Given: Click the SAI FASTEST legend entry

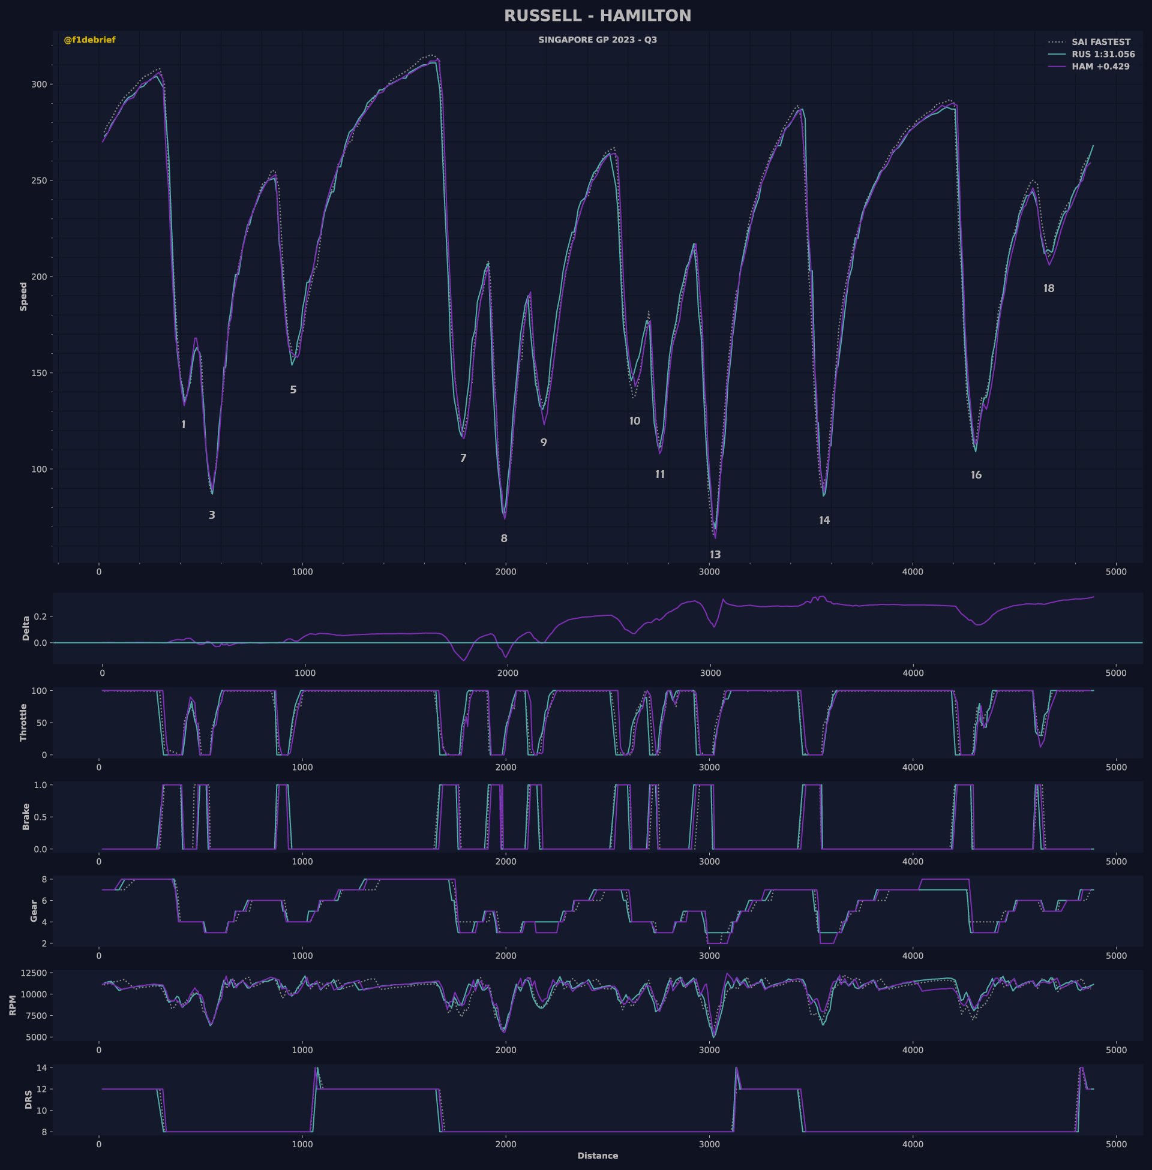Looking at the screenshot, I should [x=1100, y=43].
